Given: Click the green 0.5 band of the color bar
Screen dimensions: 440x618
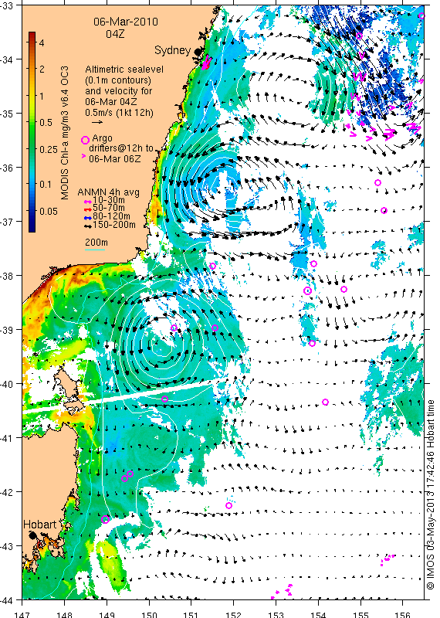Looking at the screenshot, I should pyautogui.click(x=32, y=123).
